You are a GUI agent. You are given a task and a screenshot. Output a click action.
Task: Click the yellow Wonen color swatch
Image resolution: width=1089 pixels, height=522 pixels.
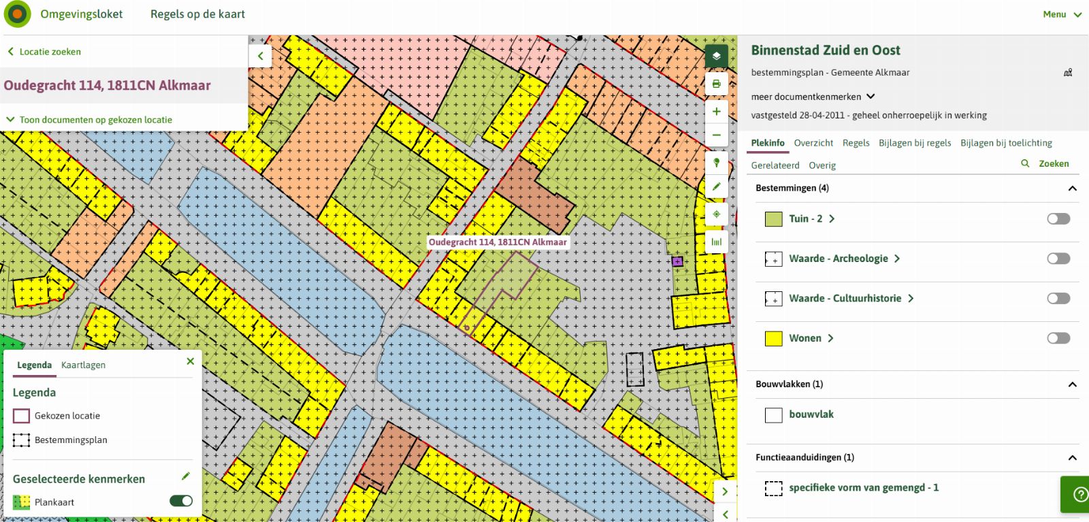(x=774, y=339)
